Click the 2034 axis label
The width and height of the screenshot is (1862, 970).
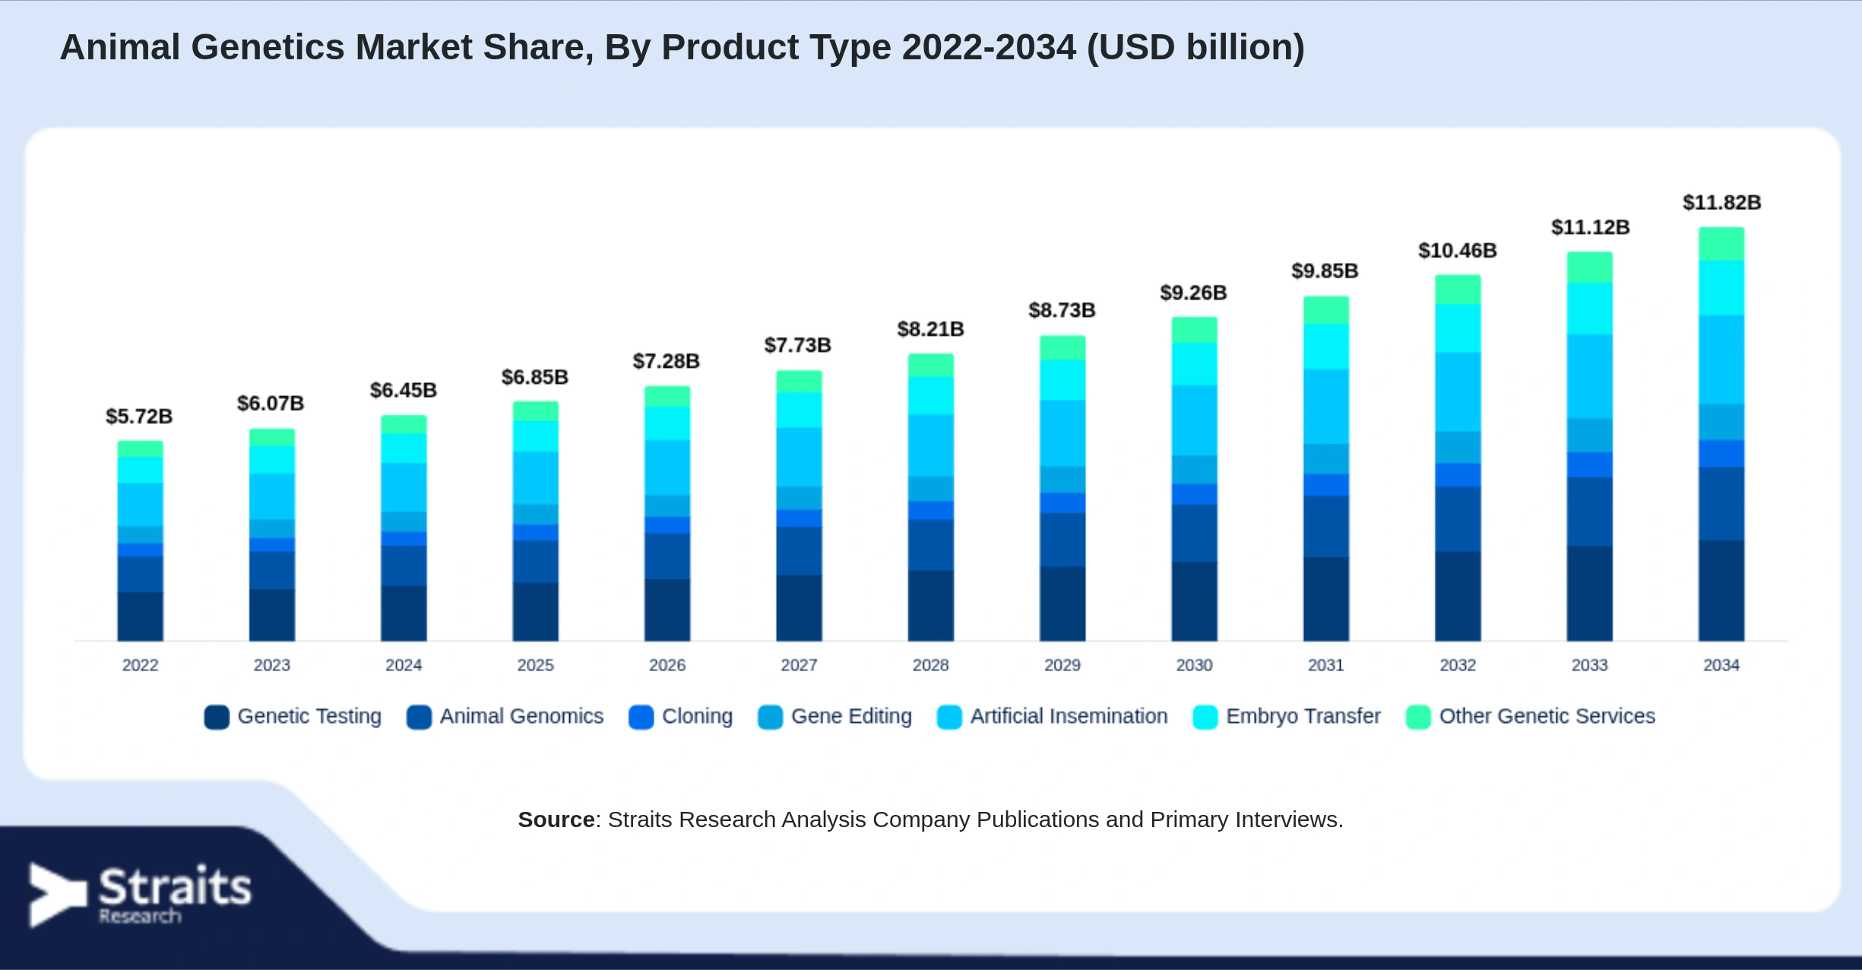point(1721,665)
